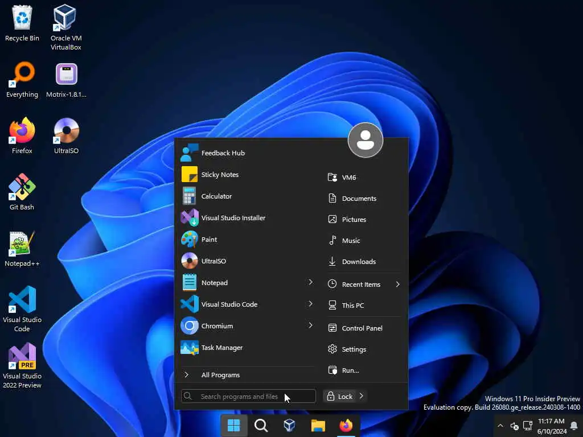Click the Recent Items clock icon
The image size is (583, 437).
332,285
